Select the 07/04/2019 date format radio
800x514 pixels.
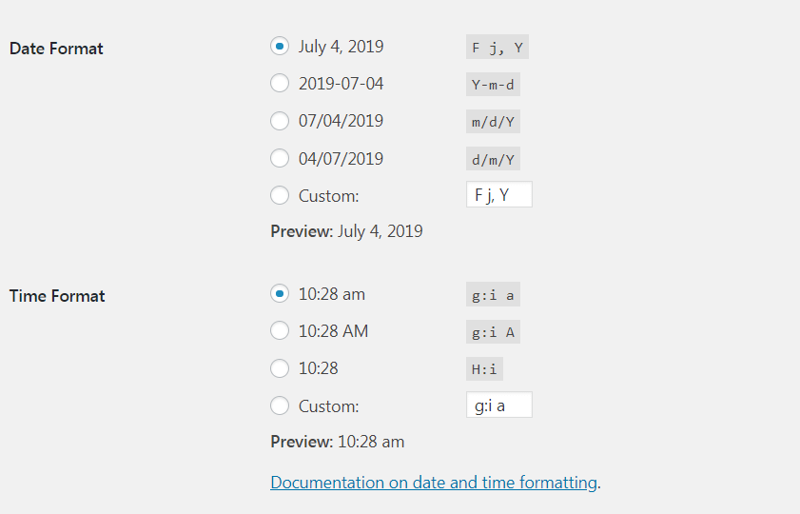280,121
